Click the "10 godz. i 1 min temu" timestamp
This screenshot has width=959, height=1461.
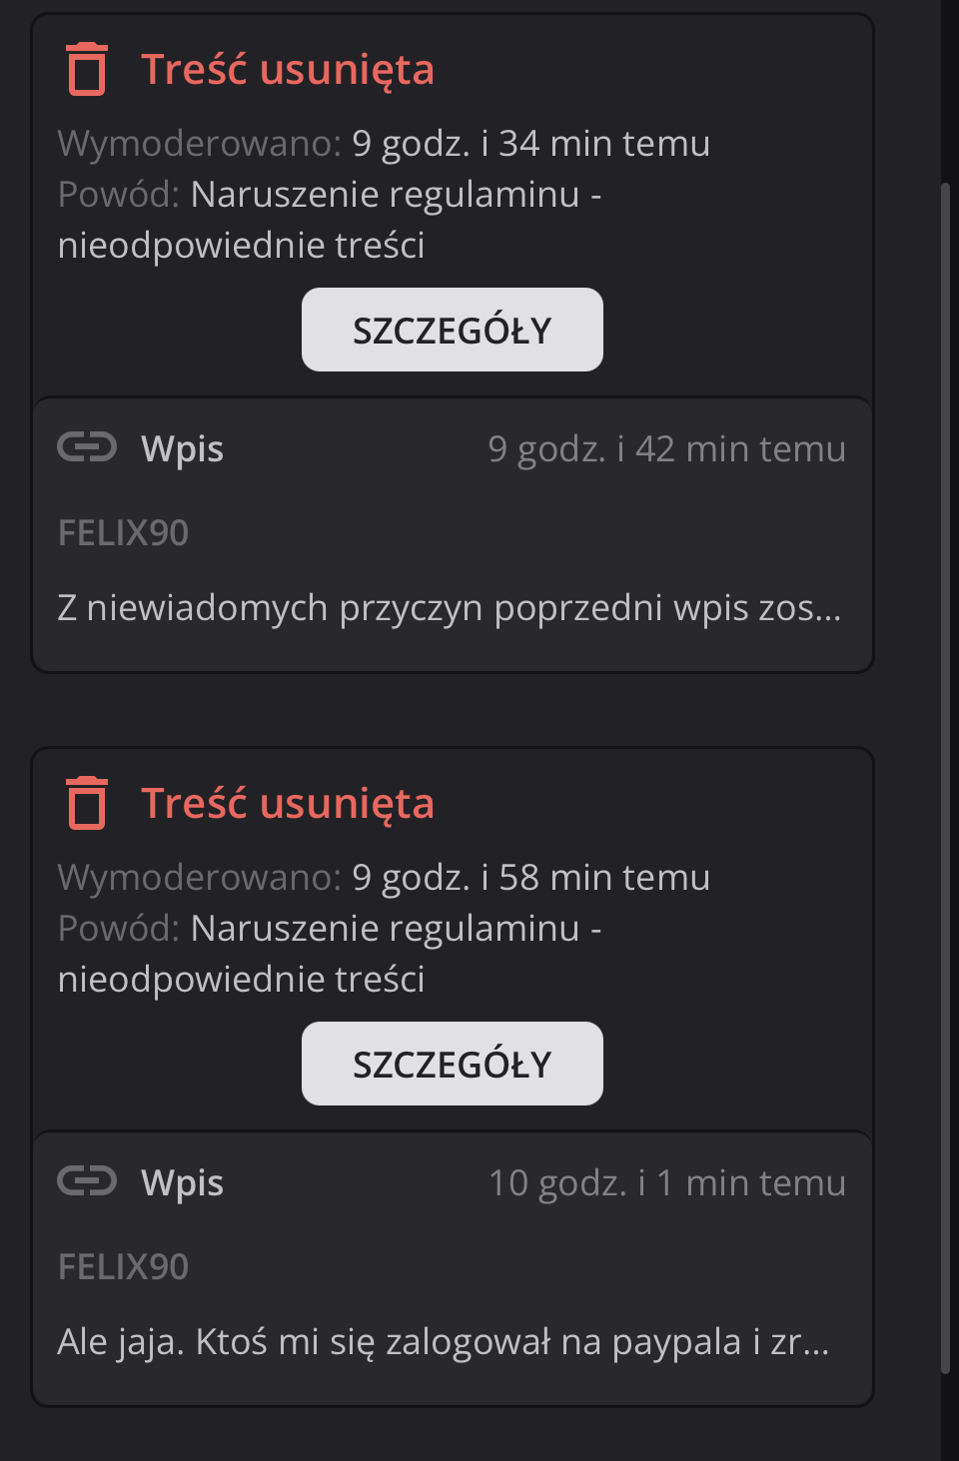pyautogui.click(x=666, y=1183)
